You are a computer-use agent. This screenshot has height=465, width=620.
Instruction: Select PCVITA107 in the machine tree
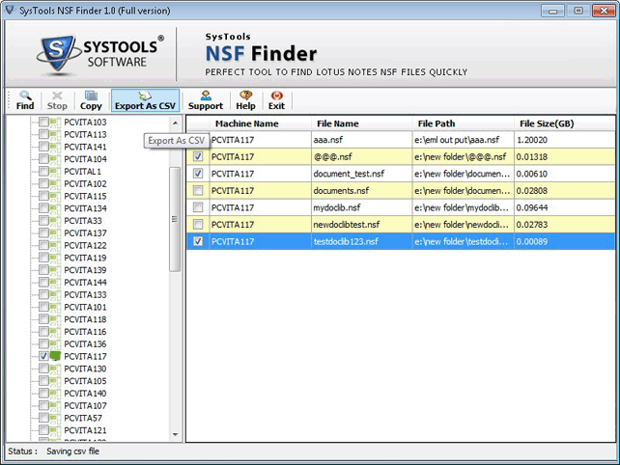85,405
